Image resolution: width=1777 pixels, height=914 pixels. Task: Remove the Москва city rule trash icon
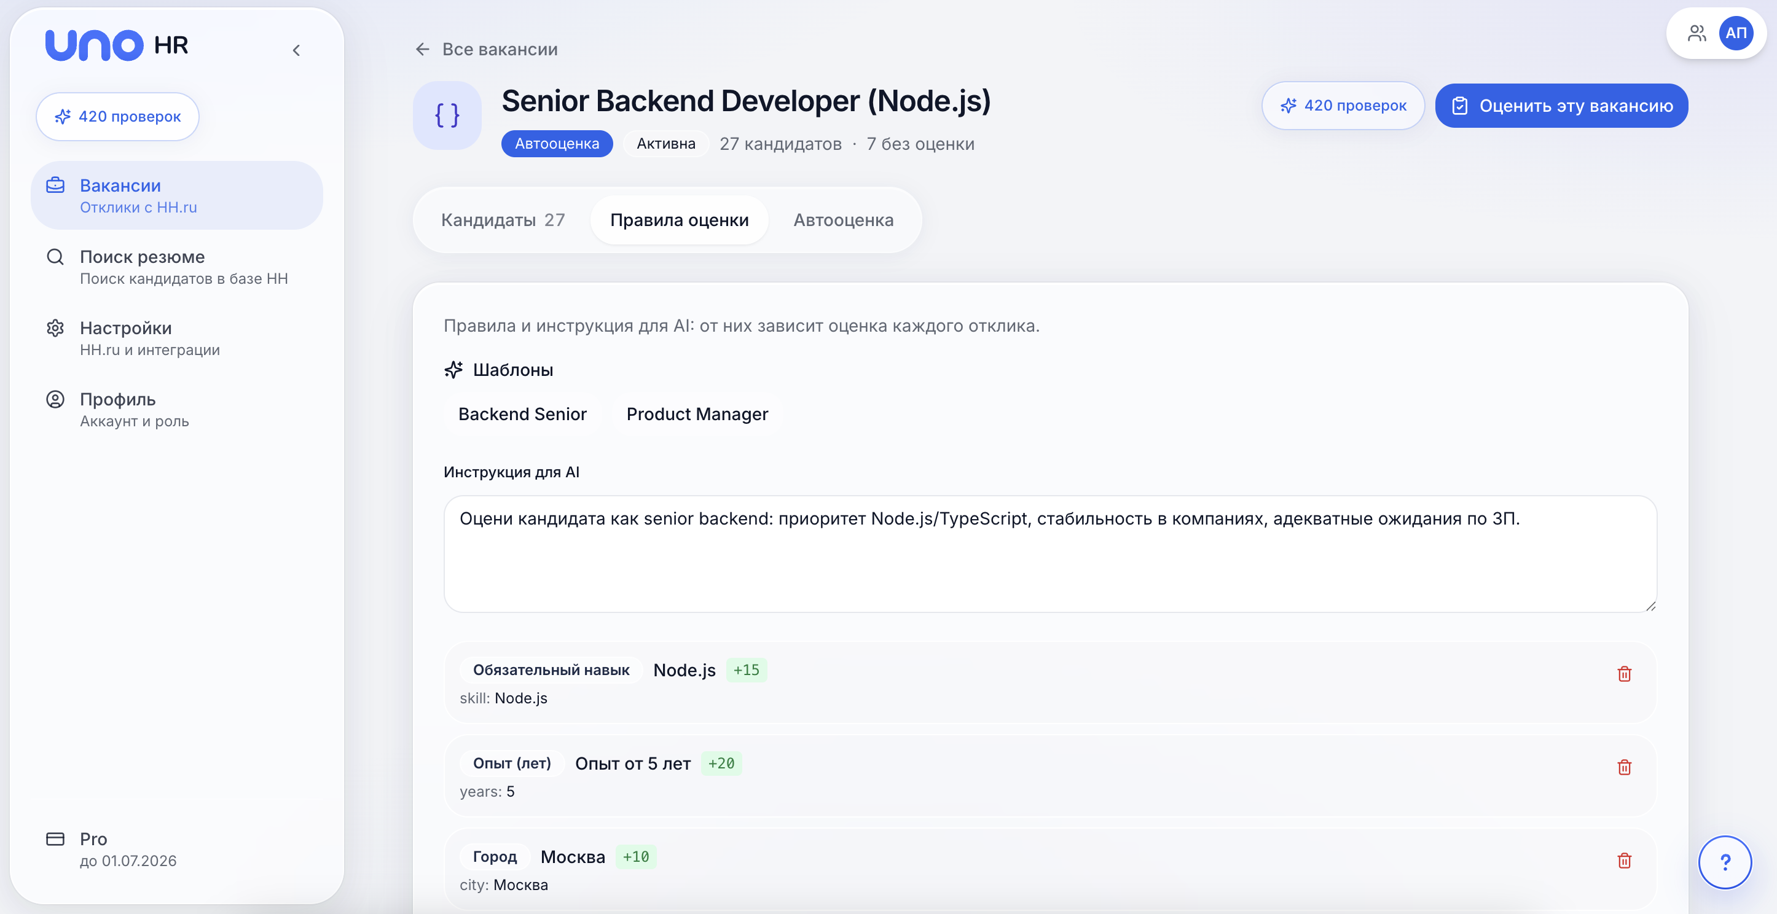(1624, 860)
